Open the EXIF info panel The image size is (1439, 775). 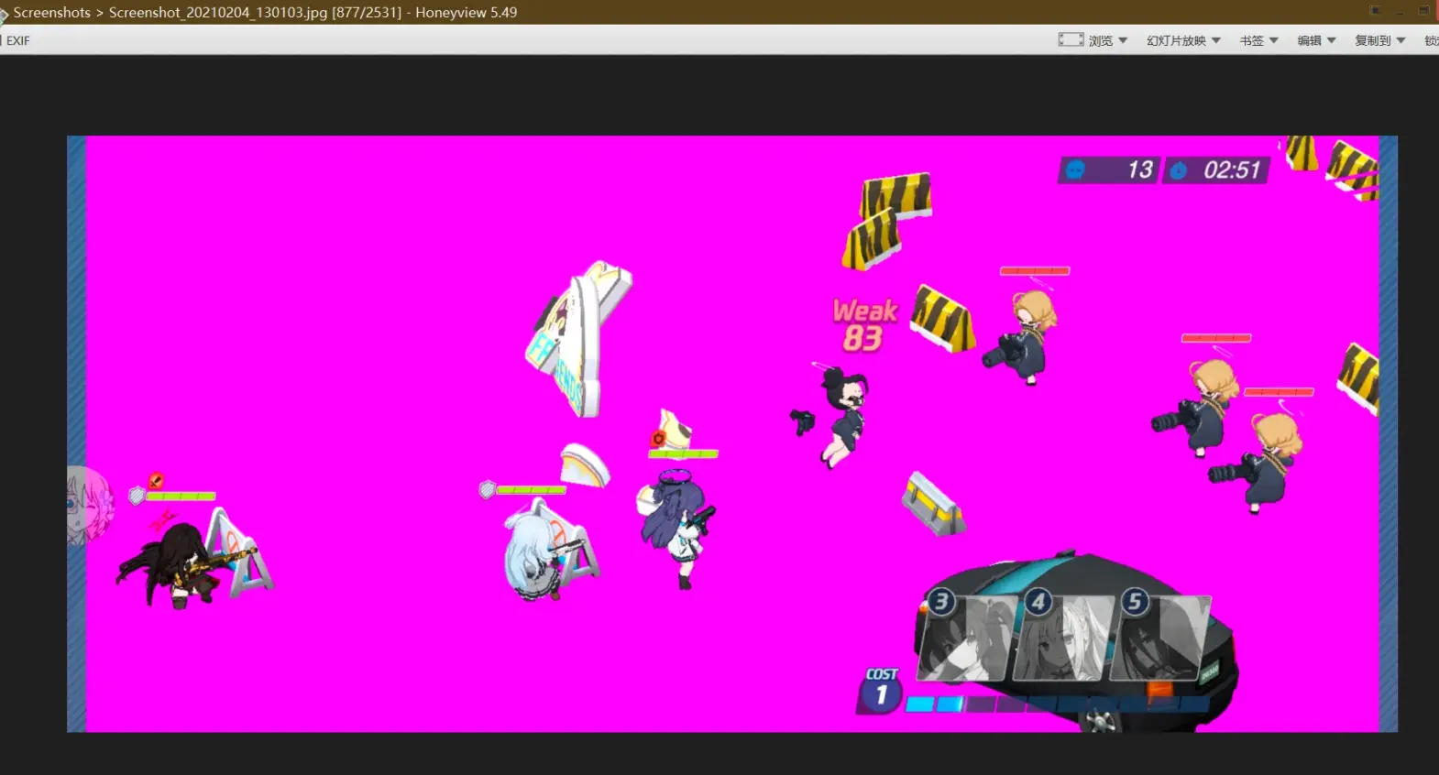(17, 40)
